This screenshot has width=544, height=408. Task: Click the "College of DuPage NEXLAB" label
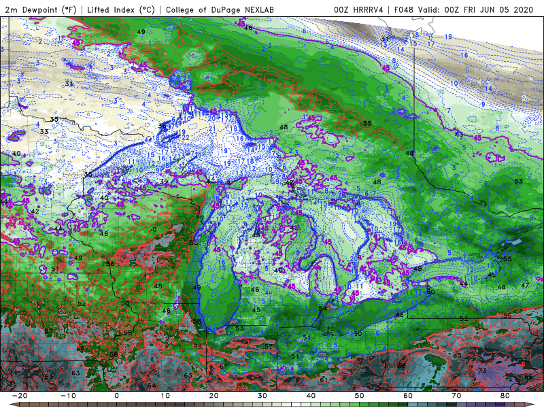(x=220, y=10)
